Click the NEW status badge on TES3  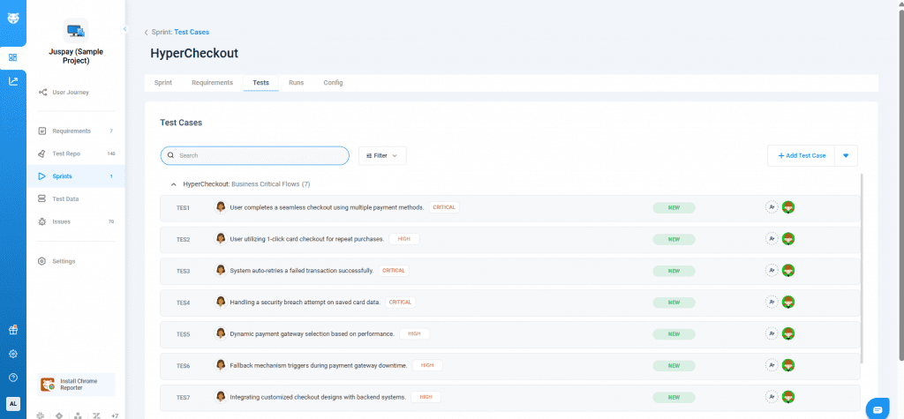[x=674, y=271]
